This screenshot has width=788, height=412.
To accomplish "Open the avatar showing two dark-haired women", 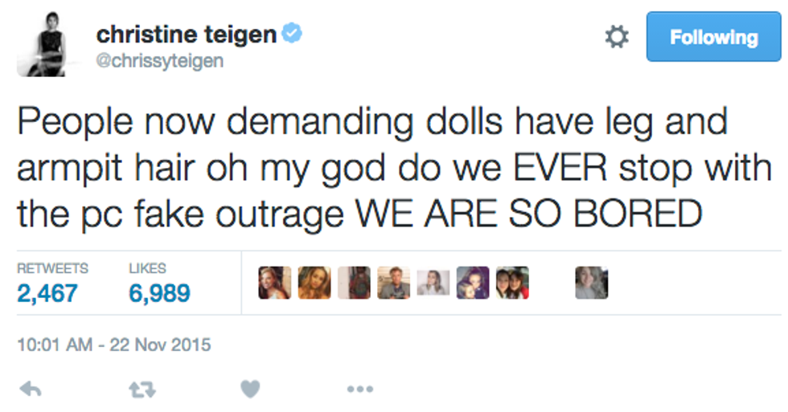I will 512,283.
